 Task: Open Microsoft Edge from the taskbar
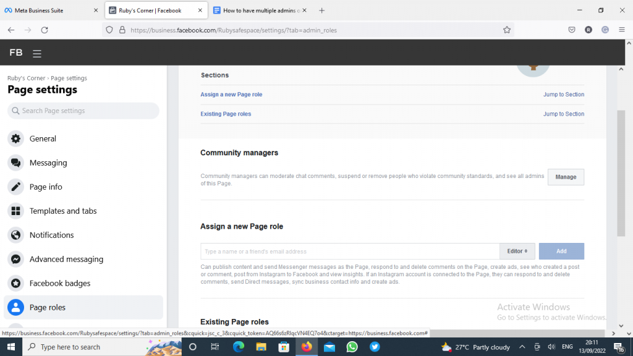click(x=239, y=347)
